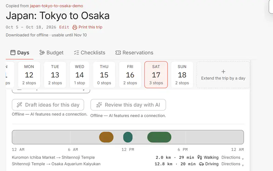Image resolution: width=273 pixels, height=171 pixels.
Task: Click the Driving car icon
Action: point(201,164)
